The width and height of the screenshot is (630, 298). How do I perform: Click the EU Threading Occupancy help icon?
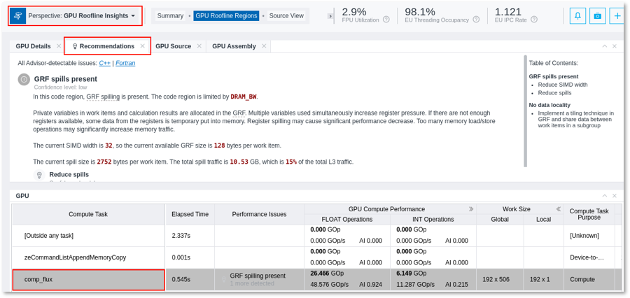coord(476,20)
